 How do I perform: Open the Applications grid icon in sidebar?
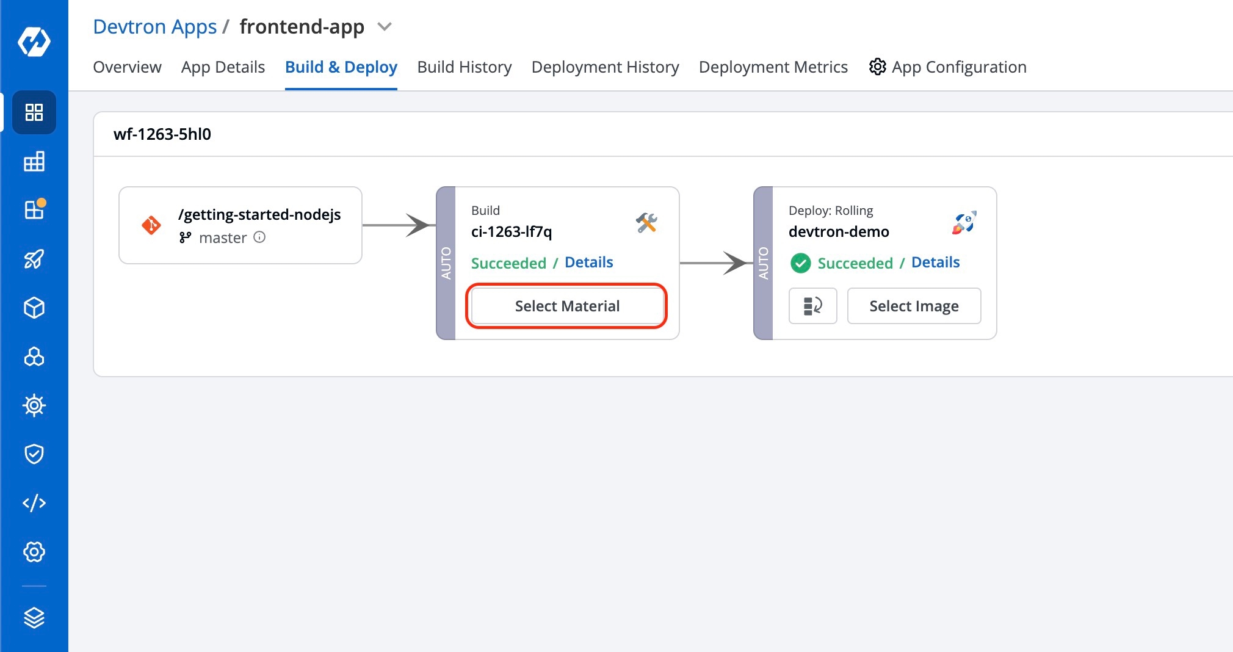click(34, 112)
